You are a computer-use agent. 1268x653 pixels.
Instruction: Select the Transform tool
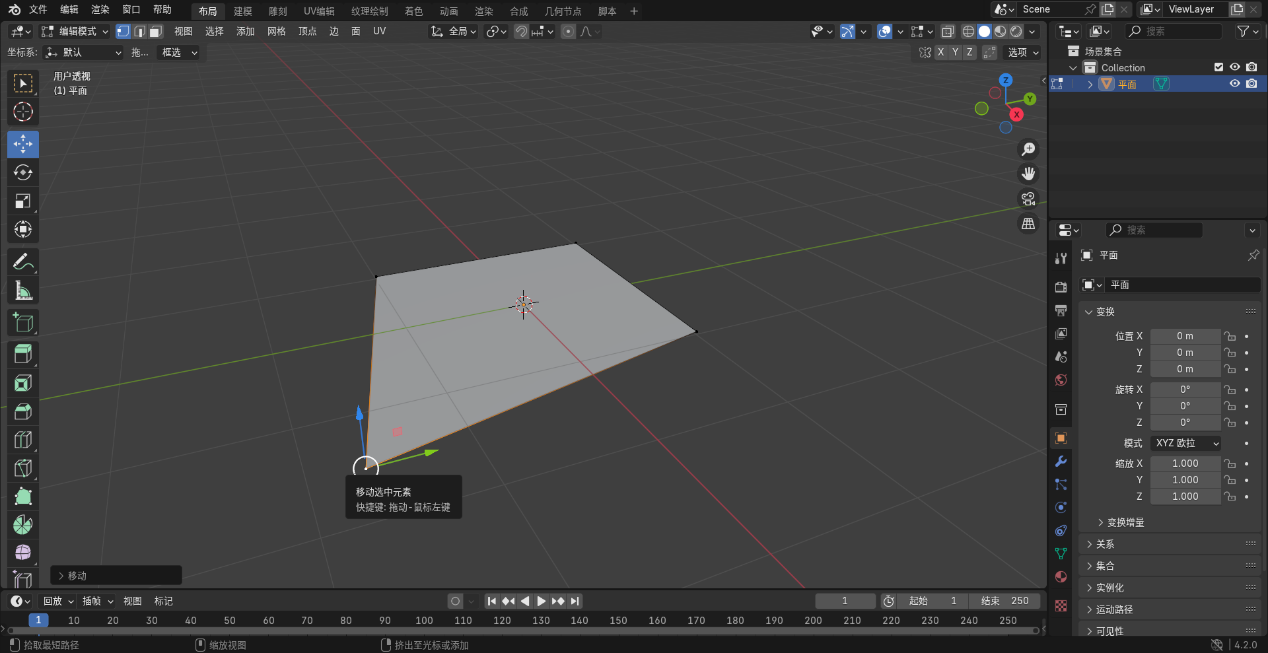tap(23, 229)
